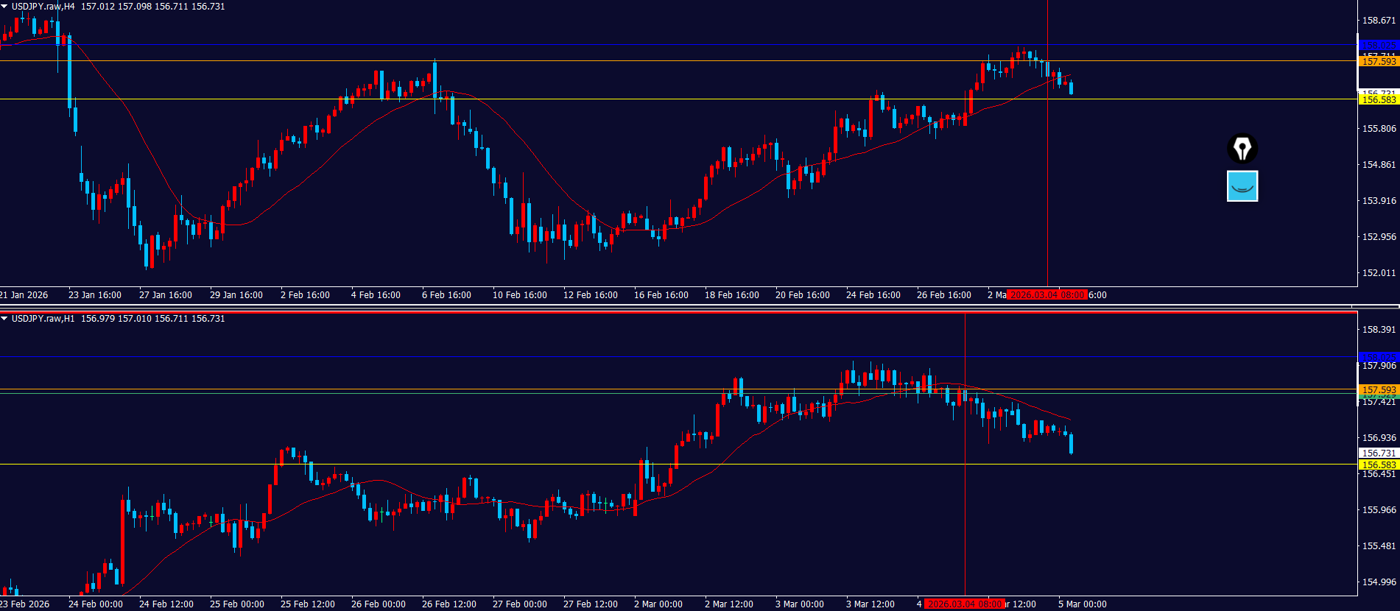Select the orange 157.593 label on H4 chart
The width and height of the screenshot is (1400, 611).
pyautogui.click(x=1378, y=62)
